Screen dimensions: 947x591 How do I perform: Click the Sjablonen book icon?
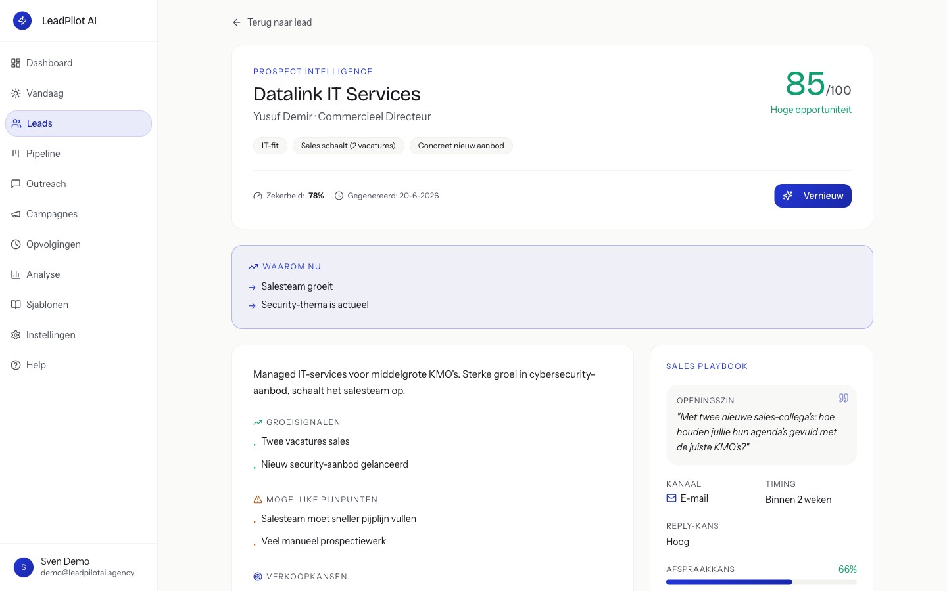[16, 305]
